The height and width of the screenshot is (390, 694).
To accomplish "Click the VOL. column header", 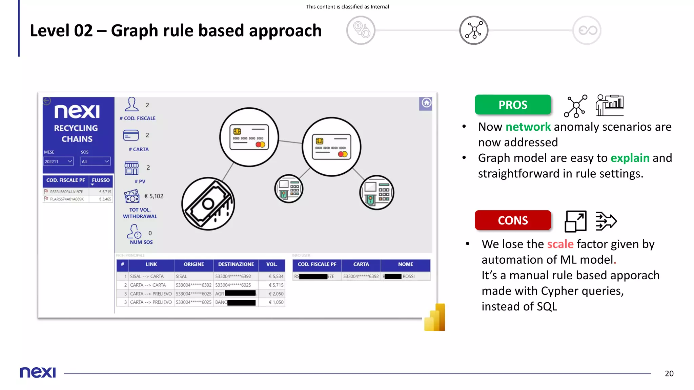I will [x=271, y=265].
